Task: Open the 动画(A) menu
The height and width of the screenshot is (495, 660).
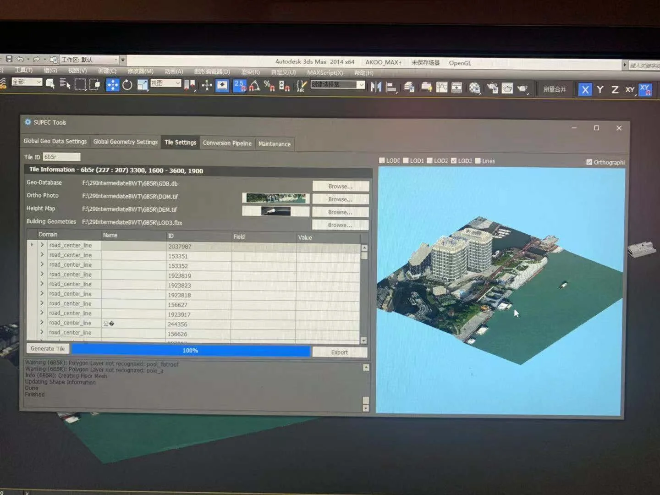Action: [x=174, y=71]
